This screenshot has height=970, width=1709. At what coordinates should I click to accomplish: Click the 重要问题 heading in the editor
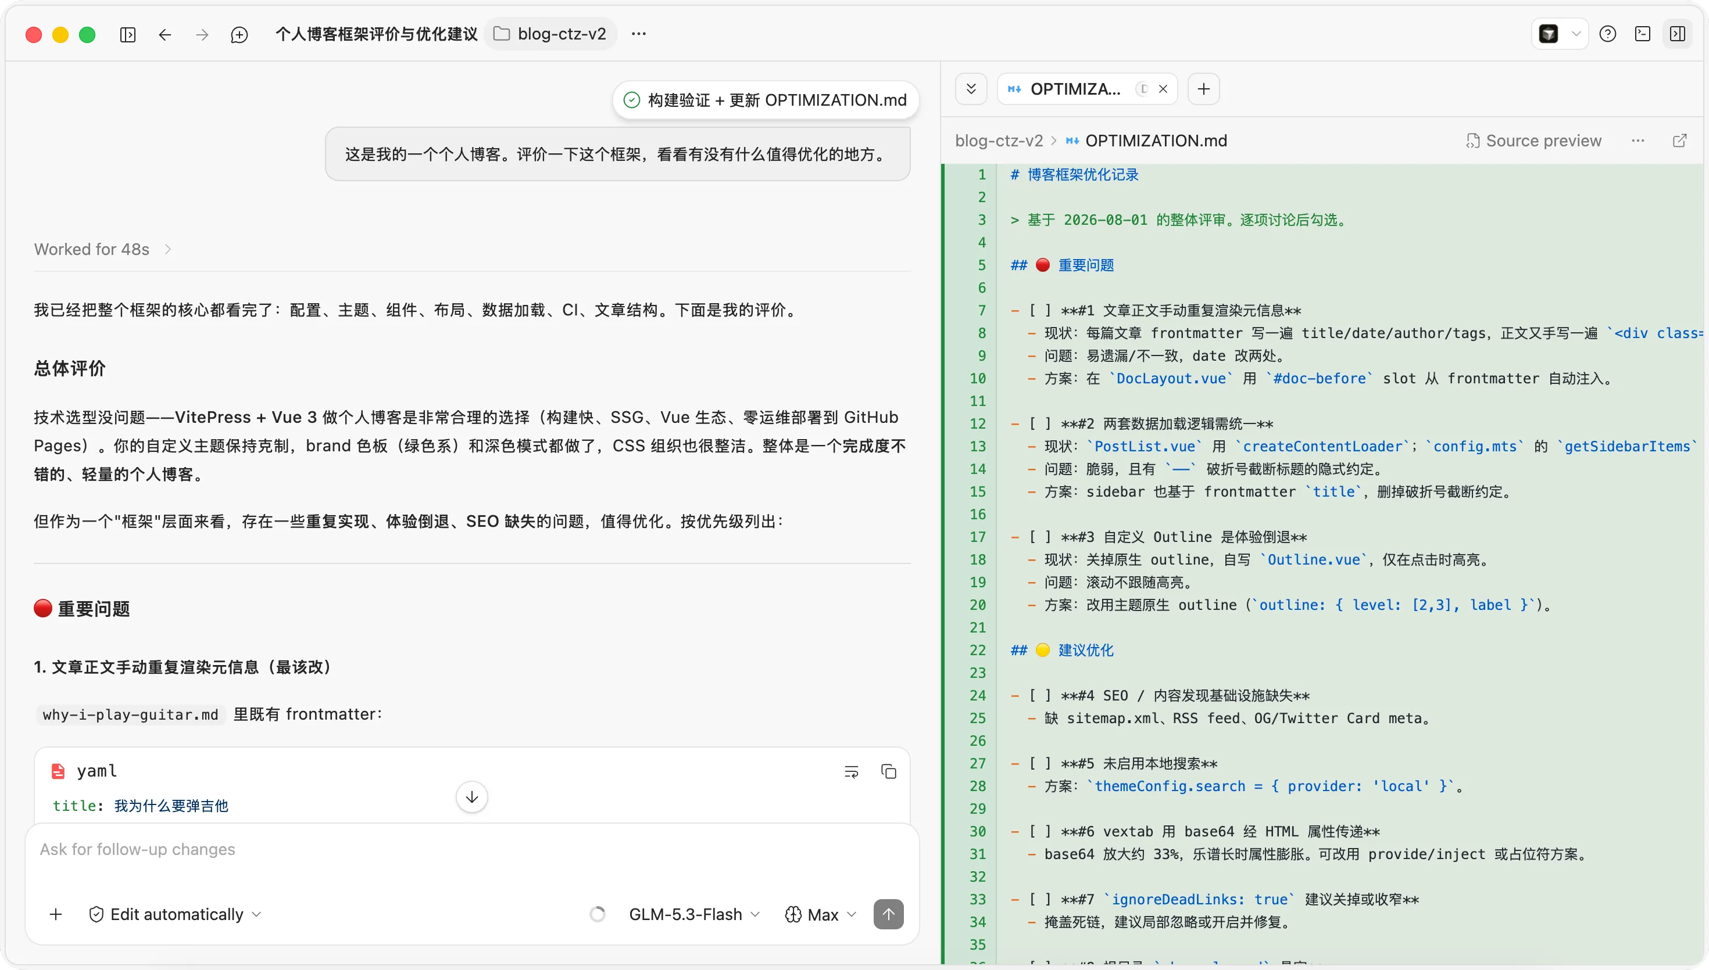1086,265
